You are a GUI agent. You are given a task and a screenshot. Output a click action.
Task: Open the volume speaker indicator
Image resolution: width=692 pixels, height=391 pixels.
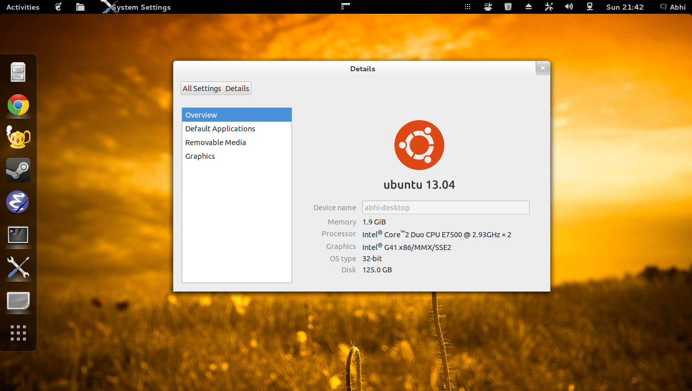569,7
